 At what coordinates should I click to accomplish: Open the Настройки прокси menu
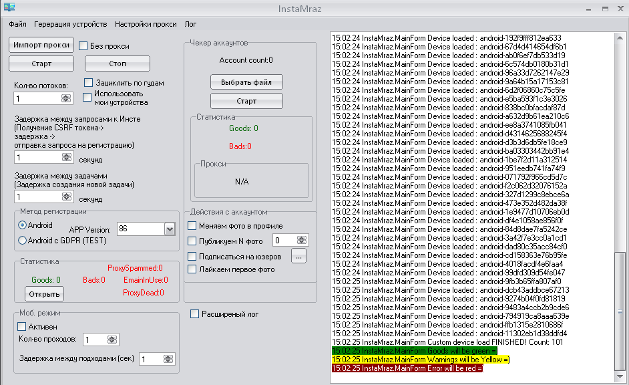point(146,24)
